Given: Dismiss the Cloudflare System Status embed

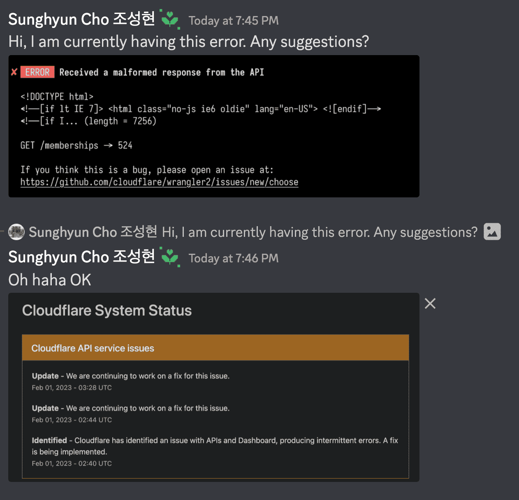Looking at the screenshot, I should tap(430, 303).
